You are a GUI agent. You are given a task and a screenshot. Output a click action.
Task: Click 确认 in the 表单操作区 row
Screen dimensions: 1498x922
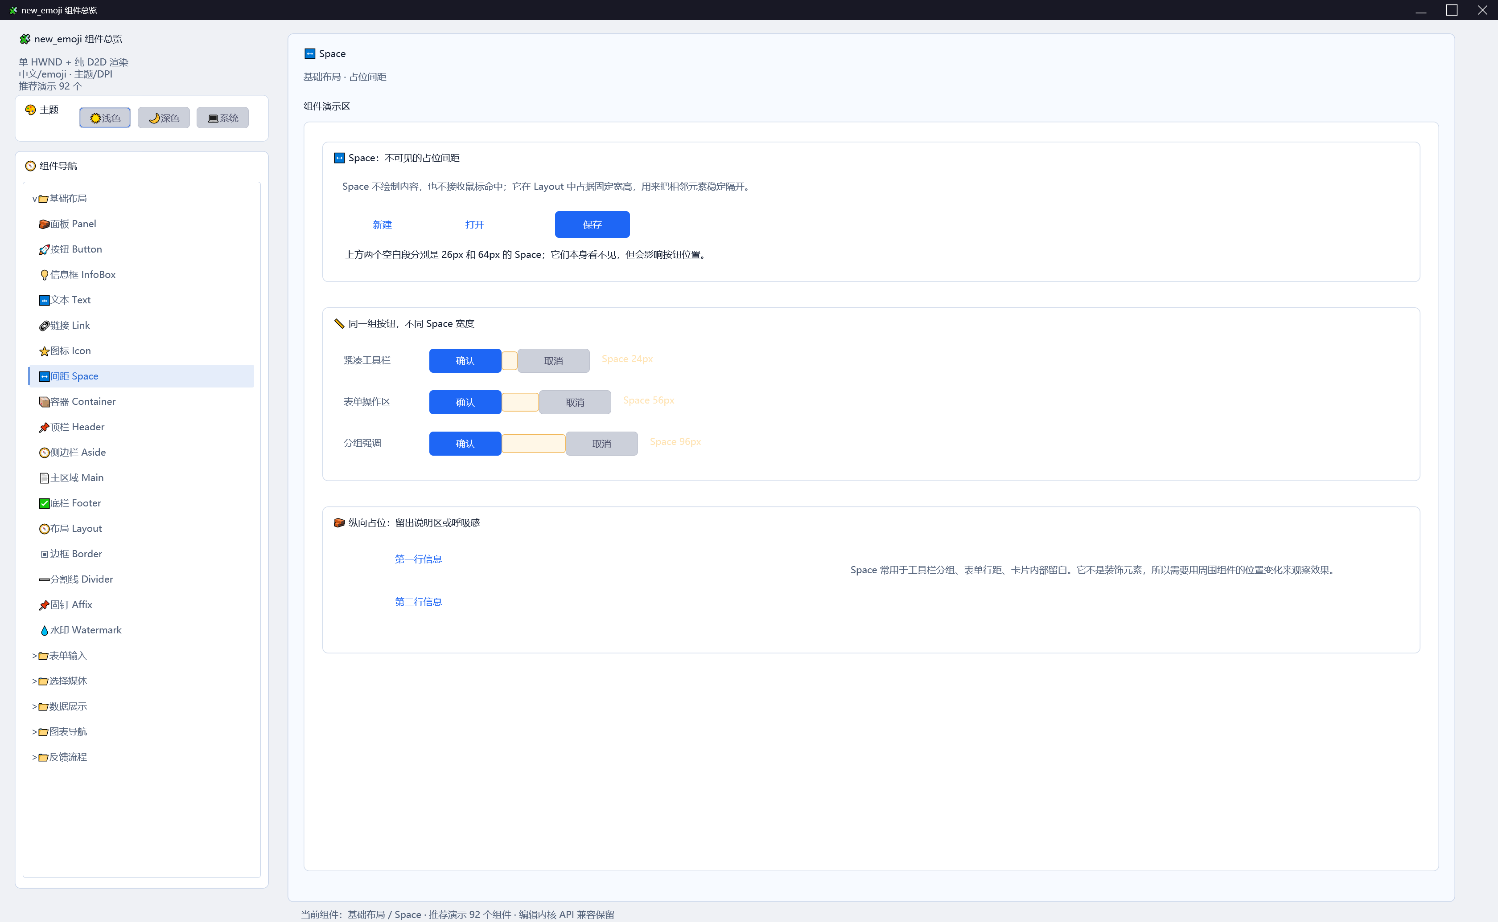click(x=465, y=403)
